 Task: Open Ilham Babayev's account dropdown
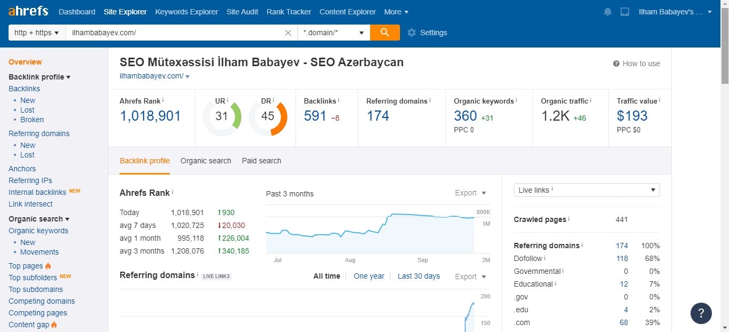point(675,12)
